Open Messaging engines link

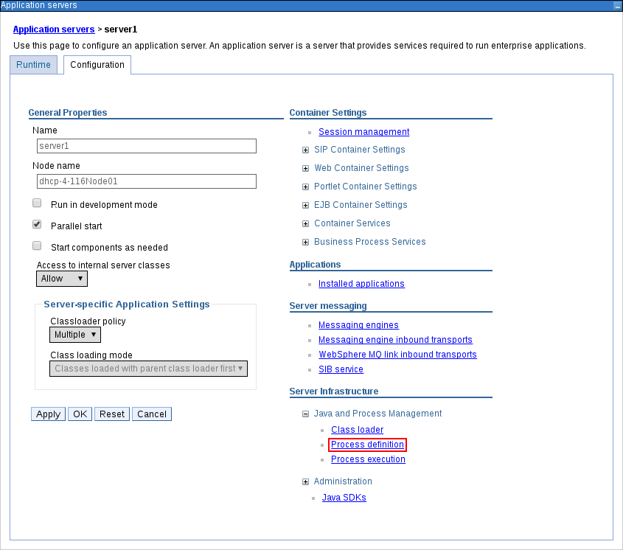click(x=358, y=325)
